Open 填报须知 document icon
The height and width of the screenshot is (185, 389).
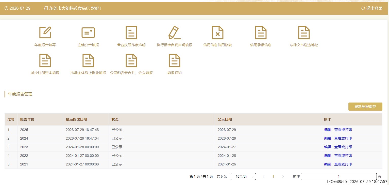click(175, 60)
